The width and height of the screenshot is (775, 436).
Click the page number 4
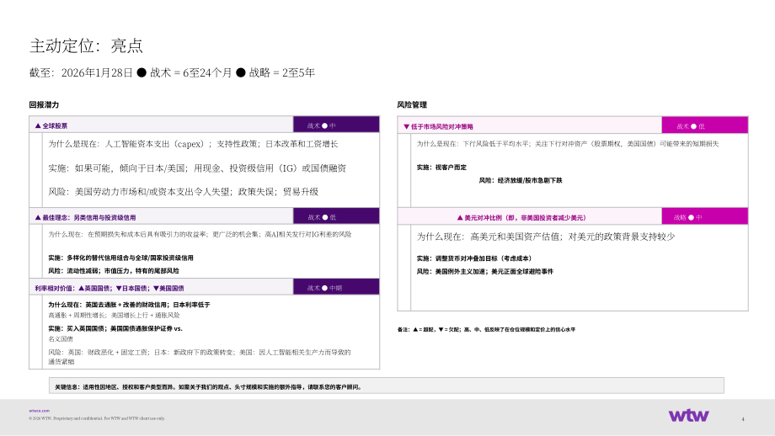click(743, 419)
